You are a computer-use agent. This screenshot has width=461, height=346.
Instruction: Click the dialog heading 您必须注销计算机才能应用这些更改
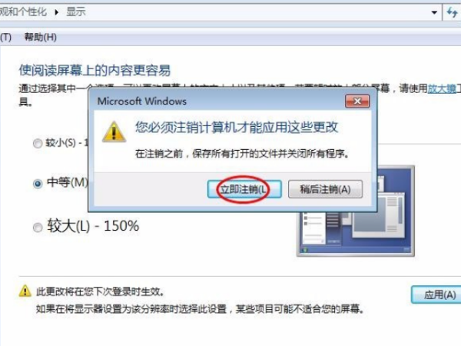pos(237,127)
